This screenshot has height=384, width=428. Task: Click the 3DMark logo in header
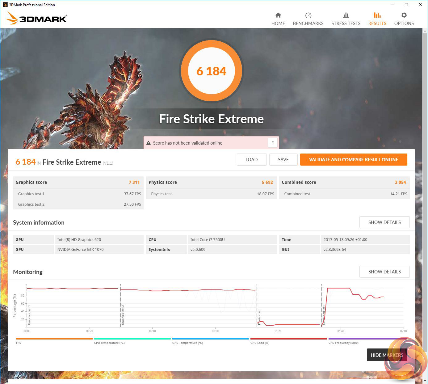click(36, 18)
